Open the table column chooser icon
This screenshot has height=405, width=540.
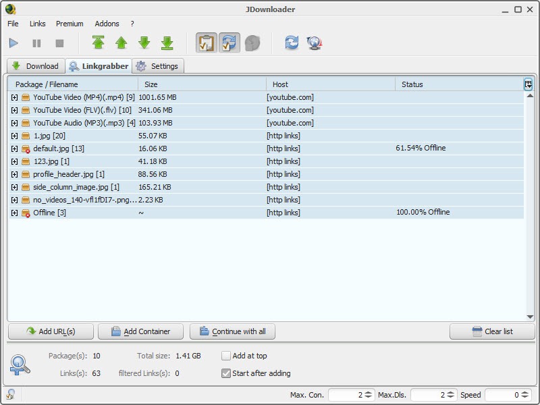click(x=528, y=84)
